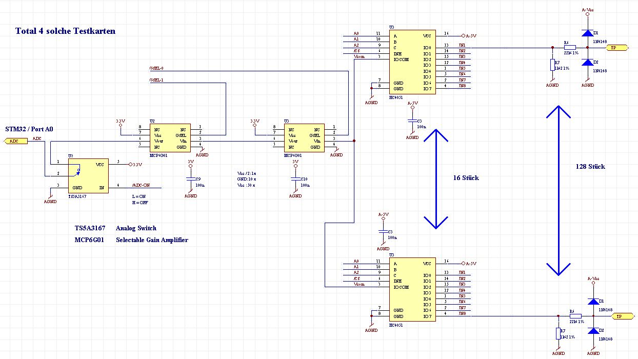Screen dimensions: 638x359
Task: Select diode D2 on the IN8 line
Action: (x=593, y=331)
